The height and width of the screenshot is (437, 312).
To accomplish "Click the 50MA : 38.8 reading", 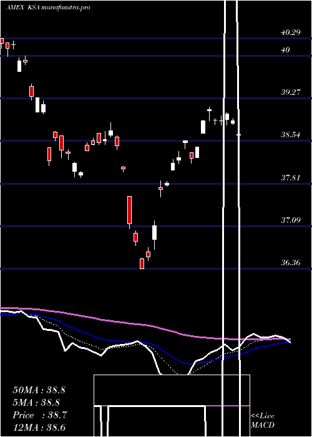I will point(39,390).
